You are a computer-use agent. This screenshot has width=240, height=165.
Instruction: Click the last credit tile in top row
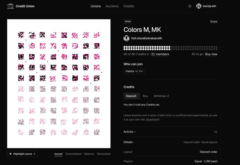pos(97,35)
